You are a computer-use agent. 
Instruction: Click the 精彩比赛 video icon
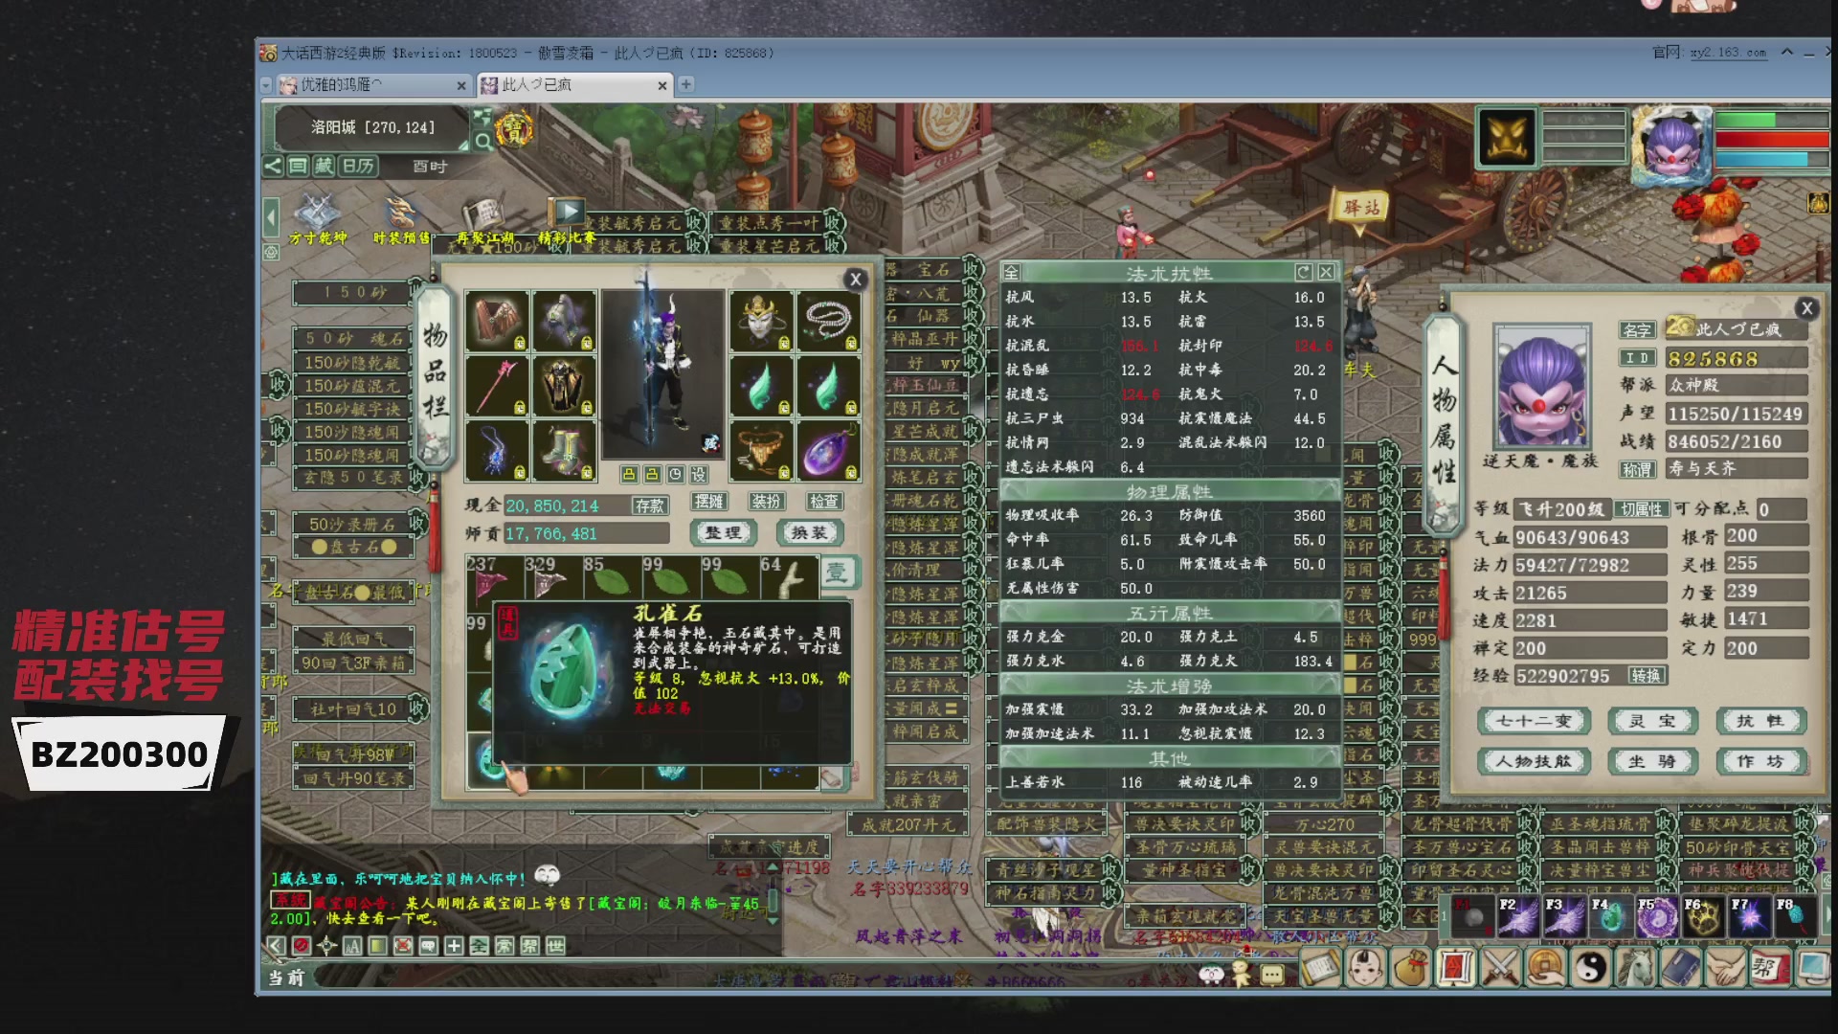[x=567, y=219]
